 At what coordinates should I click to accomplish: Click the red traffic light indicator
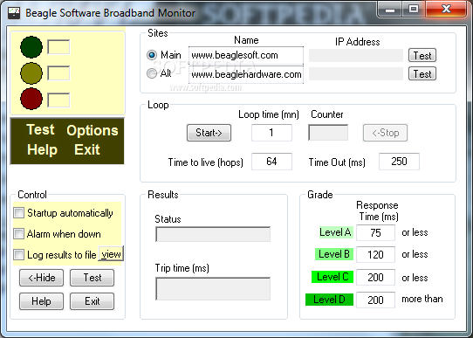tap(31, 99)
